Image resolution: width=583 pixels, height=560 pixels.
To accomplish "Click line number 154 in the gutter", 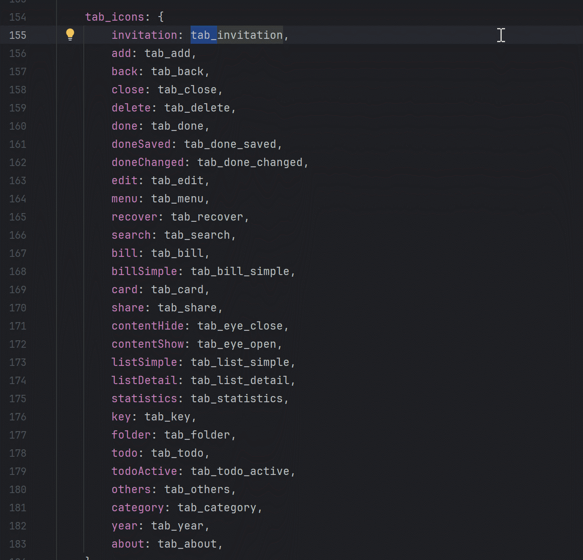I will (17, 17).
